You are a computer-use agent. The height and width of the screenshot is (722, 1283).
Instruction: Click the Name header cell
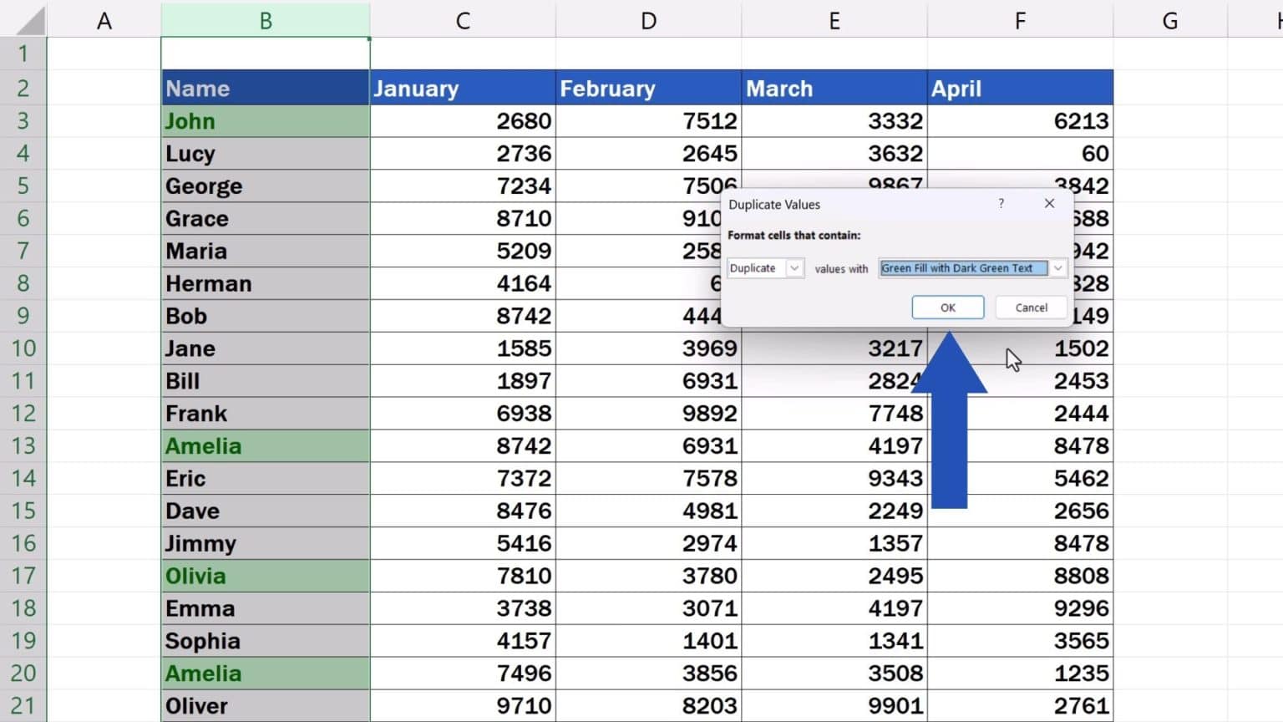pos(265,88)
